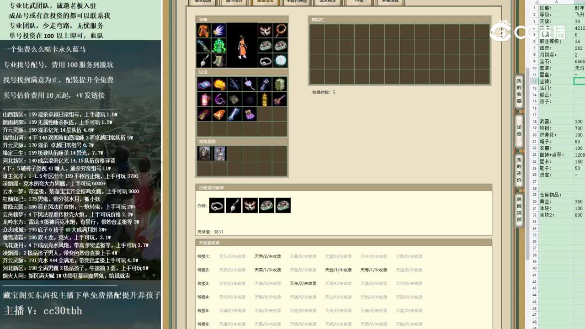Select the last ring in the 白骨 set row
Image resolution: width=585 pixels, height=329 pixels.
(x=283, y=206)
